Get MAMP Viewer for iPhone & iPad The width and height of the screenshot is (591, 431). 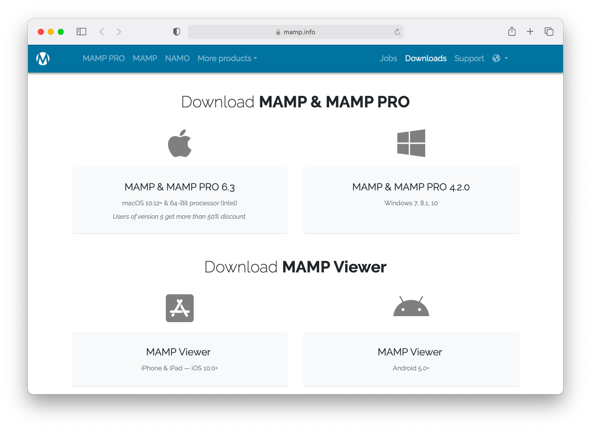[180, 359]
